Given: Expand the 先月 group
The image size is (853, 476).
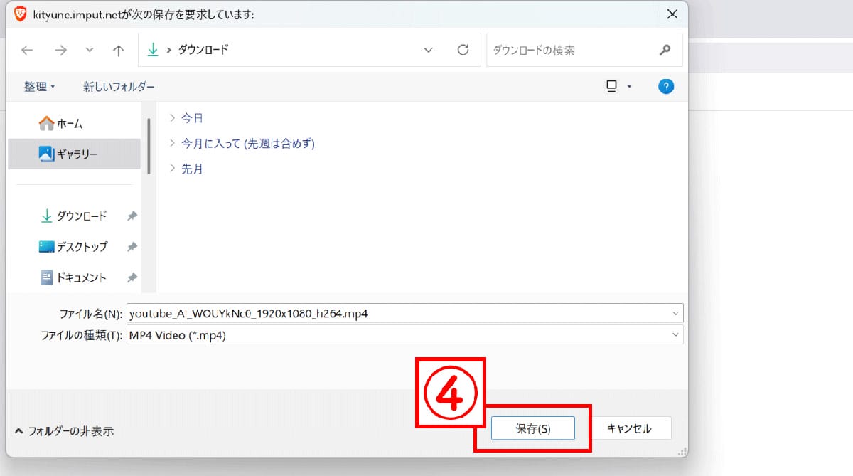Looking at the screenshot, I should click(173, 169).
